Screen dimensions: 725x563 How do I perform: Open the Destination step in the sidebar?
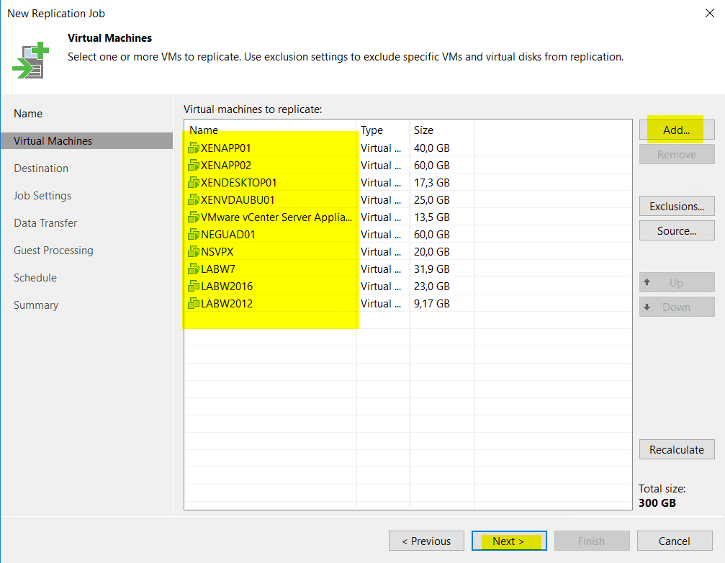[x=41, y=168]
